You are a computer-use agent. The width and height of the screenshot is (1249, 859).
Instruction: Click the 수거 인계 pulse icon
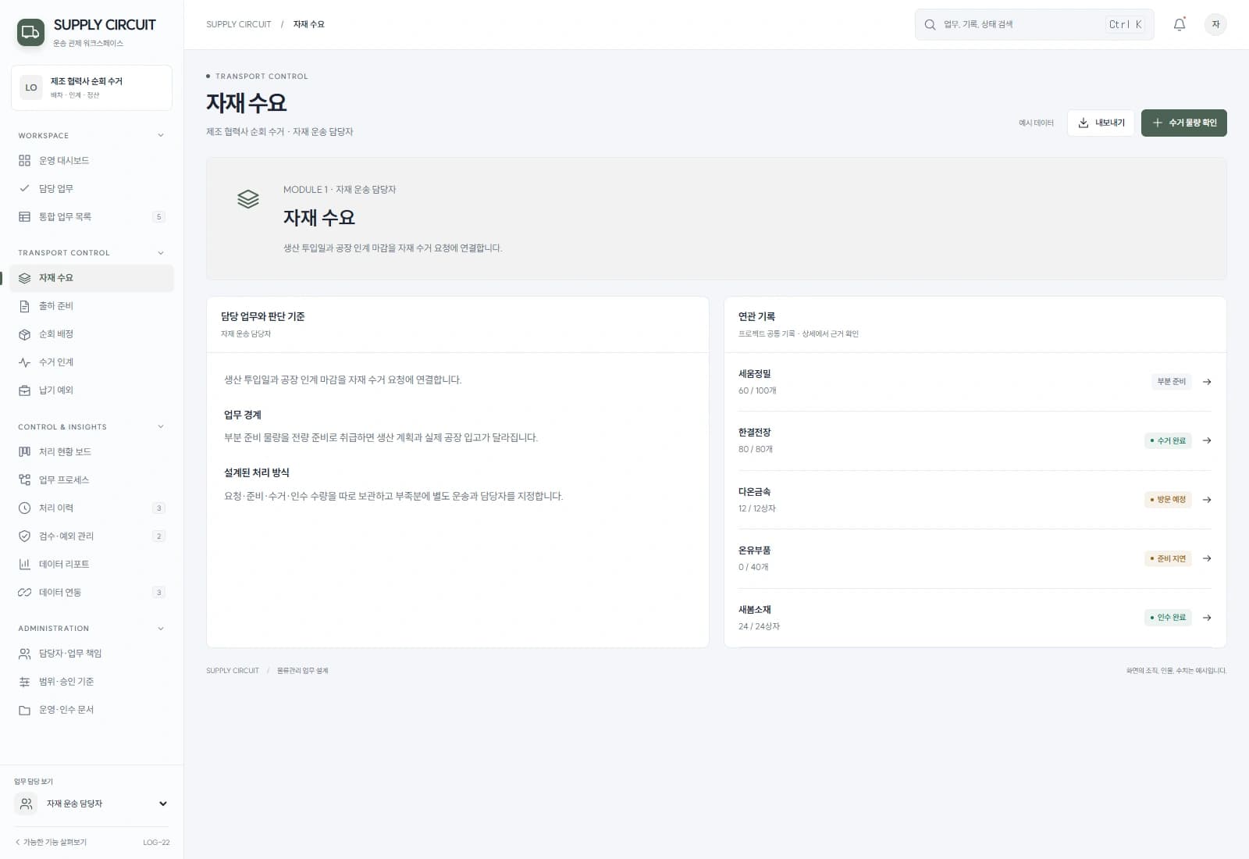[x=24, y=362]
